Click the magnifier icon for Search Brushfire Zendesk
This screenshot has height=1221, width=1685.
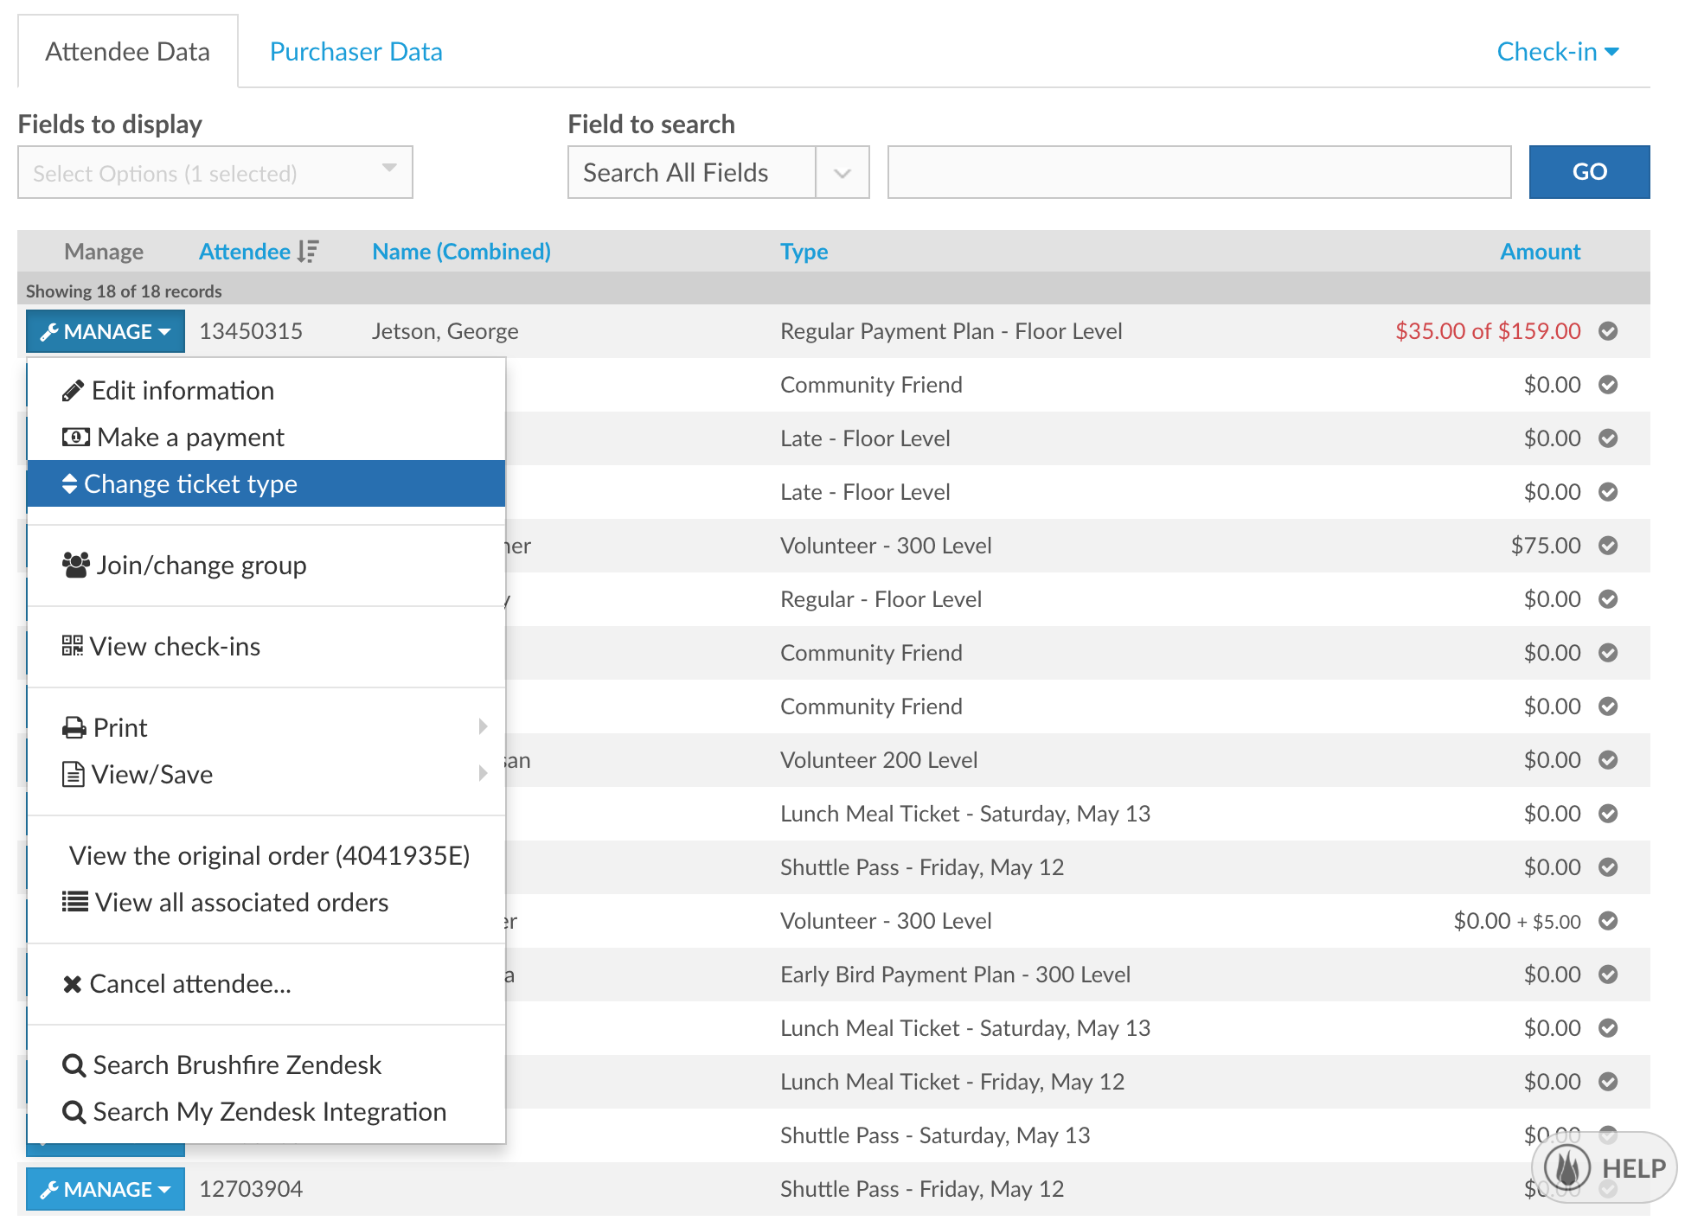[74, 1065]
